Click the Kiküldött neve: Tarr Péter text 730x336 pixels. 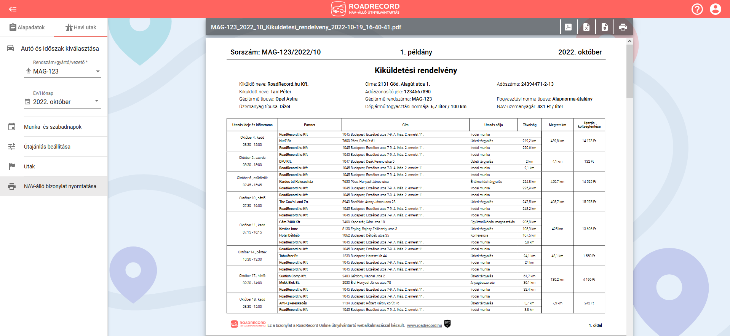click(265, 92)
